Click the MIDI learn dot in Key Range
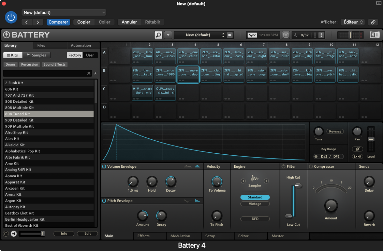The image size is (383, 251). click(x=316, y=157)
